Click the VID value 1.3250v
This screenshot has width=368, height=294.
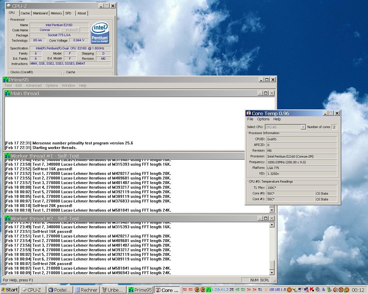[302, 173]
